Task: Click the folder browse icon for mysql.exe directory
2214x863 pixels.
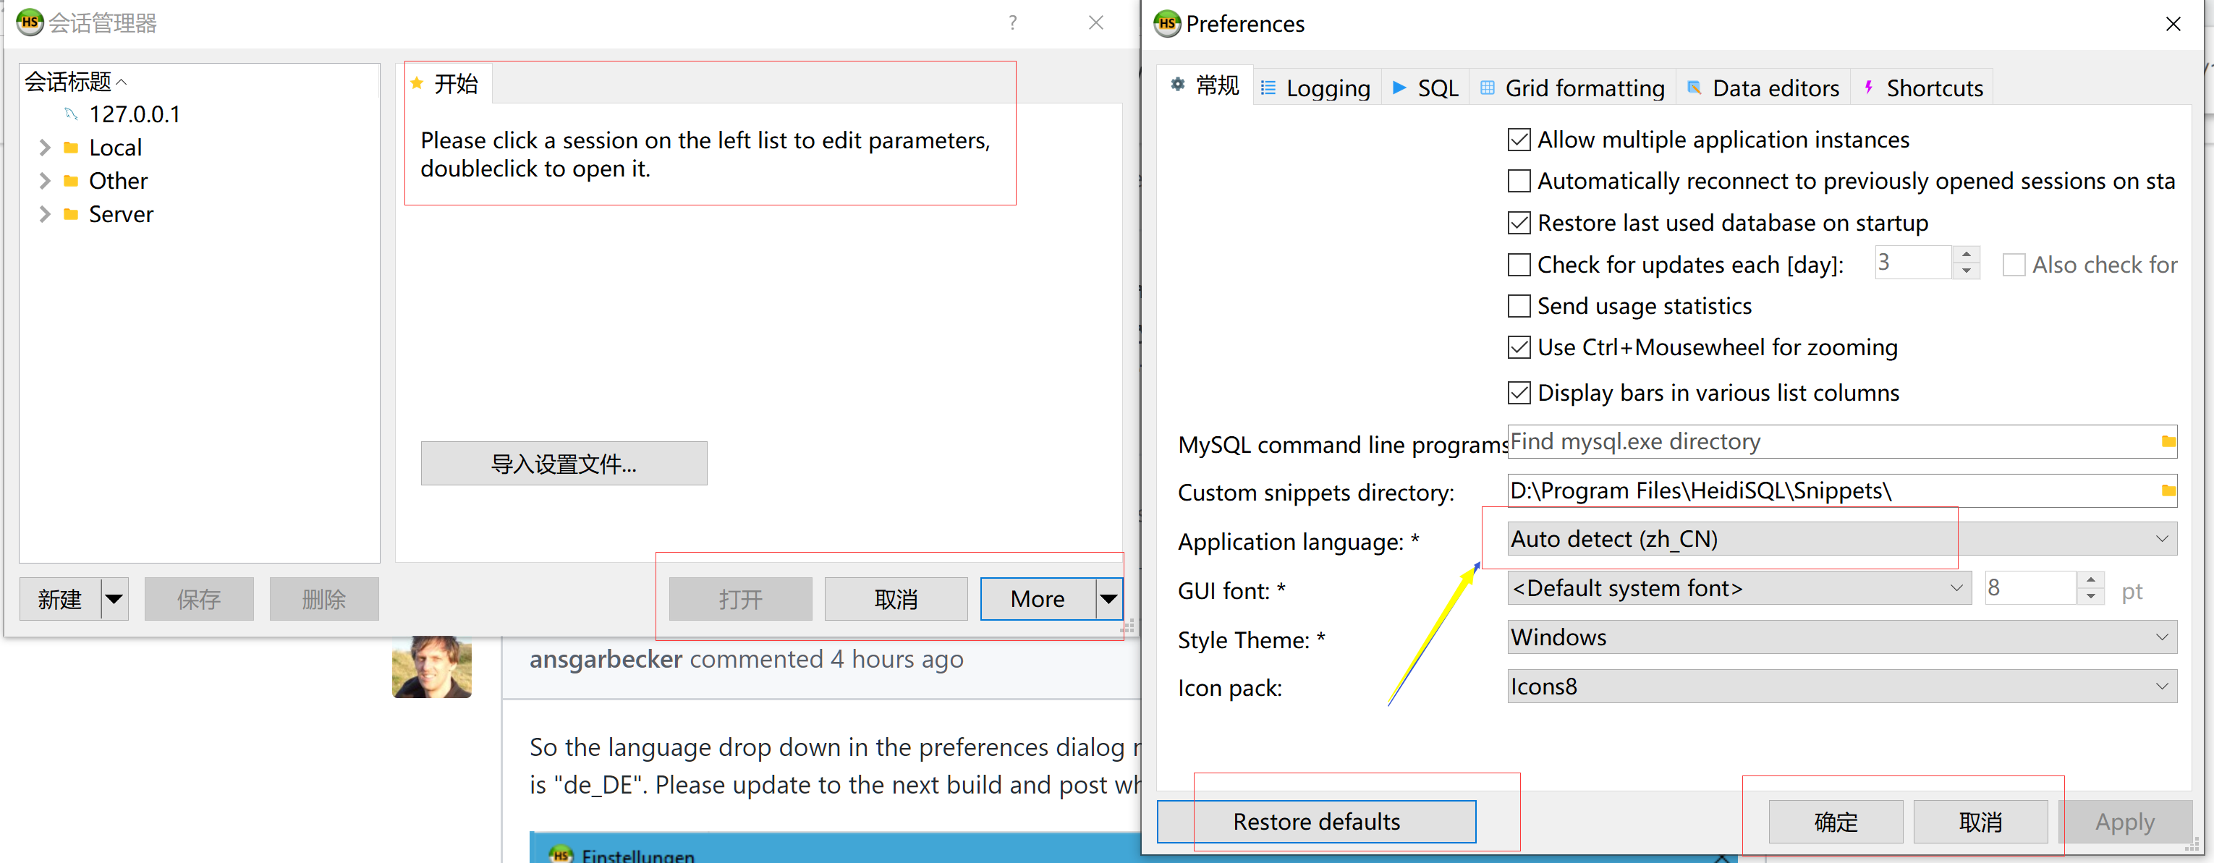Action: click(2168, 442)
